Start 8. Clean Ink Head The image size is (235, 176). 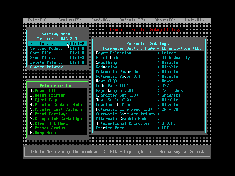57,123
